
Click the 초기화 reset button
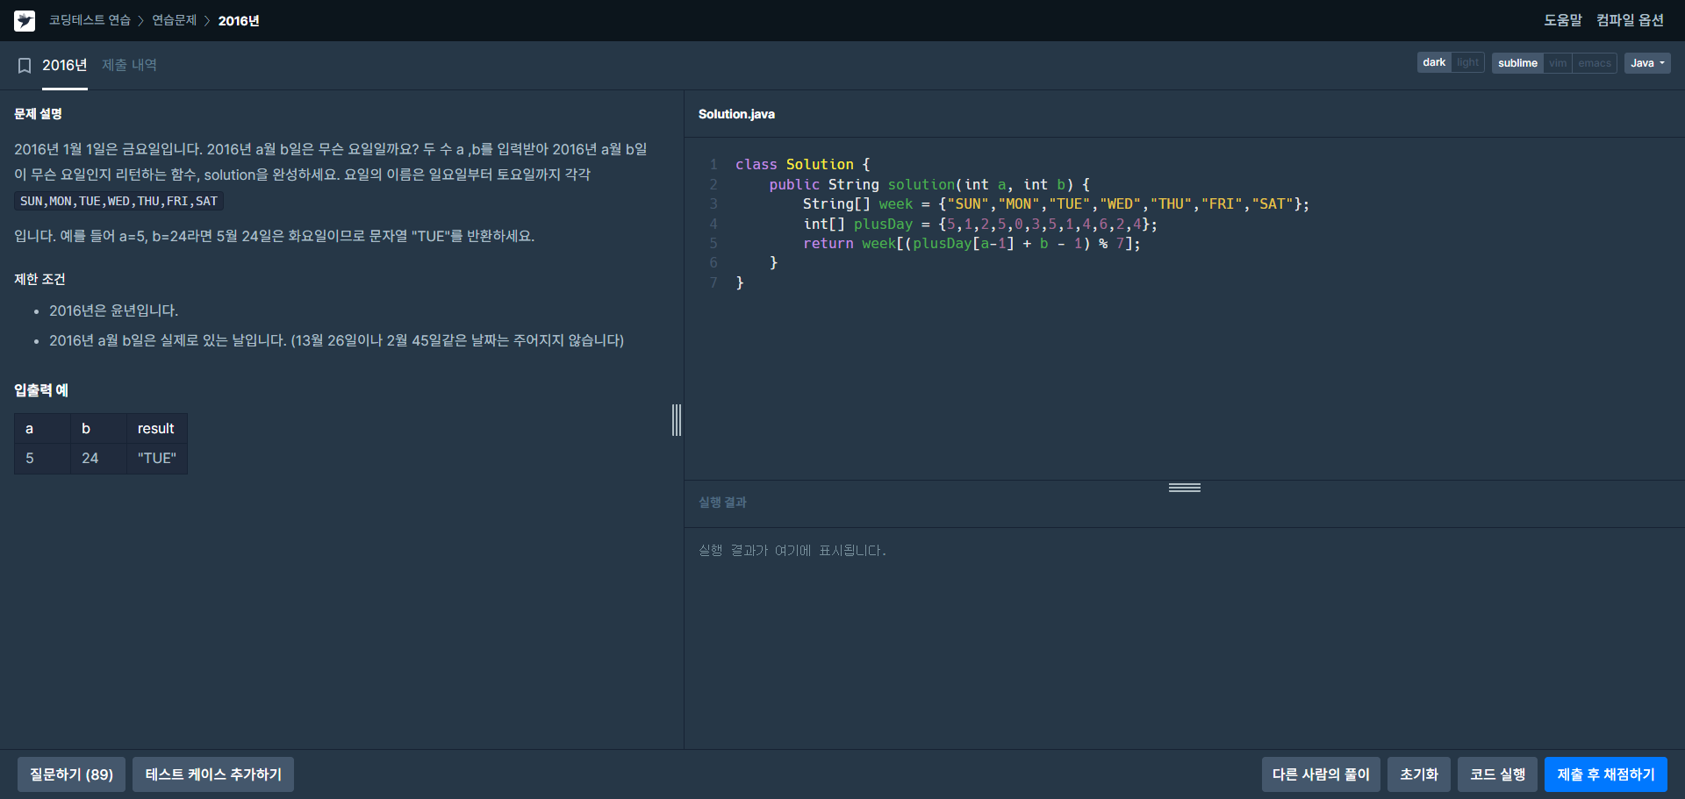(x=1419, y=774)
